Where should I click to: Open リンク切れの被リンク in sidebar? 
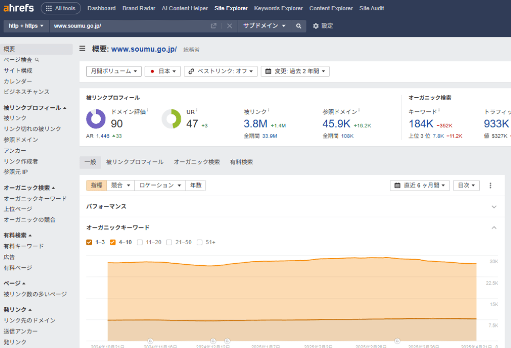32,129
